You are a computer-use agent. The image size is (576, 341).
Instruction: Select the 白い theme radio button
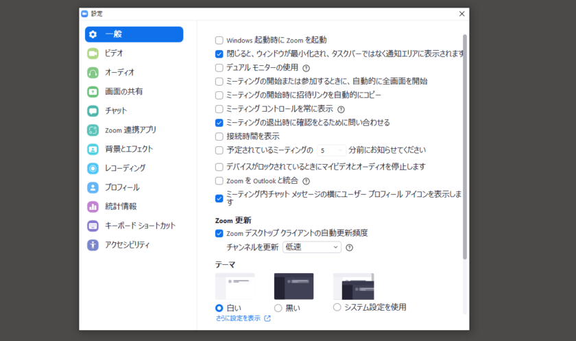click(x=219, y=308)
